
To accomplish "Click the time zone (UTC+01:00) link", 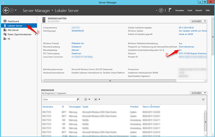I will point(193,53).
